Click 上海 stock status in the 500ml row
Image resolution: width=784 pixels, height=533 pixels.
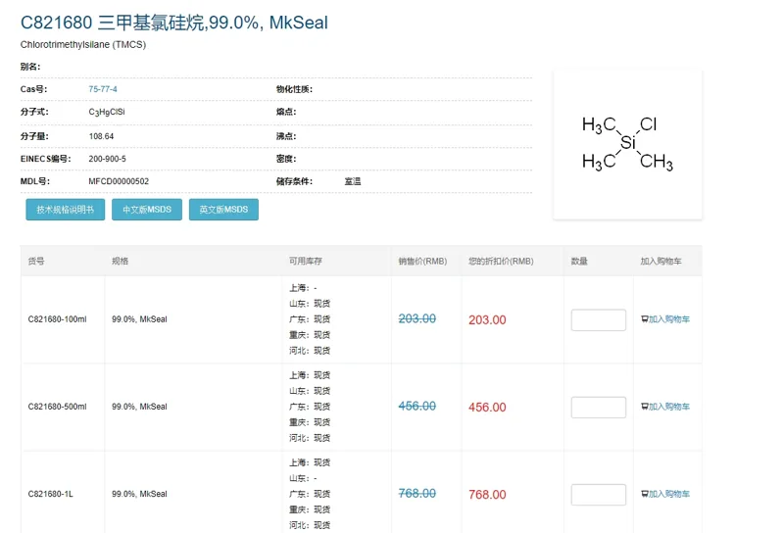tap(310, 375)
